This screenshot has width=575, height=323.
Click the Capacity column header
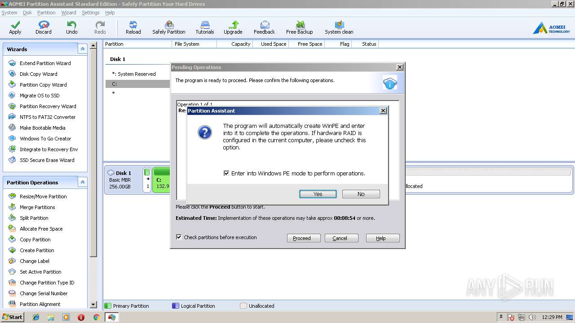click(x=235, y=44)
